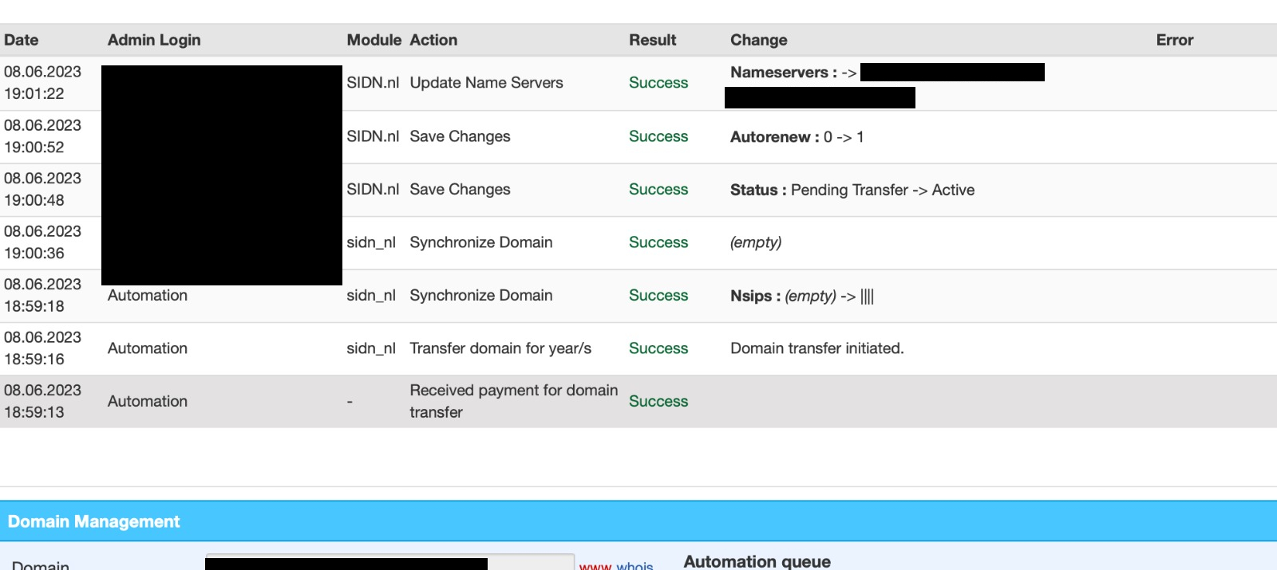1277x570 pixels.
Task: Select the Pending Transfer -> Active status change
Action: tap(852, 190)
